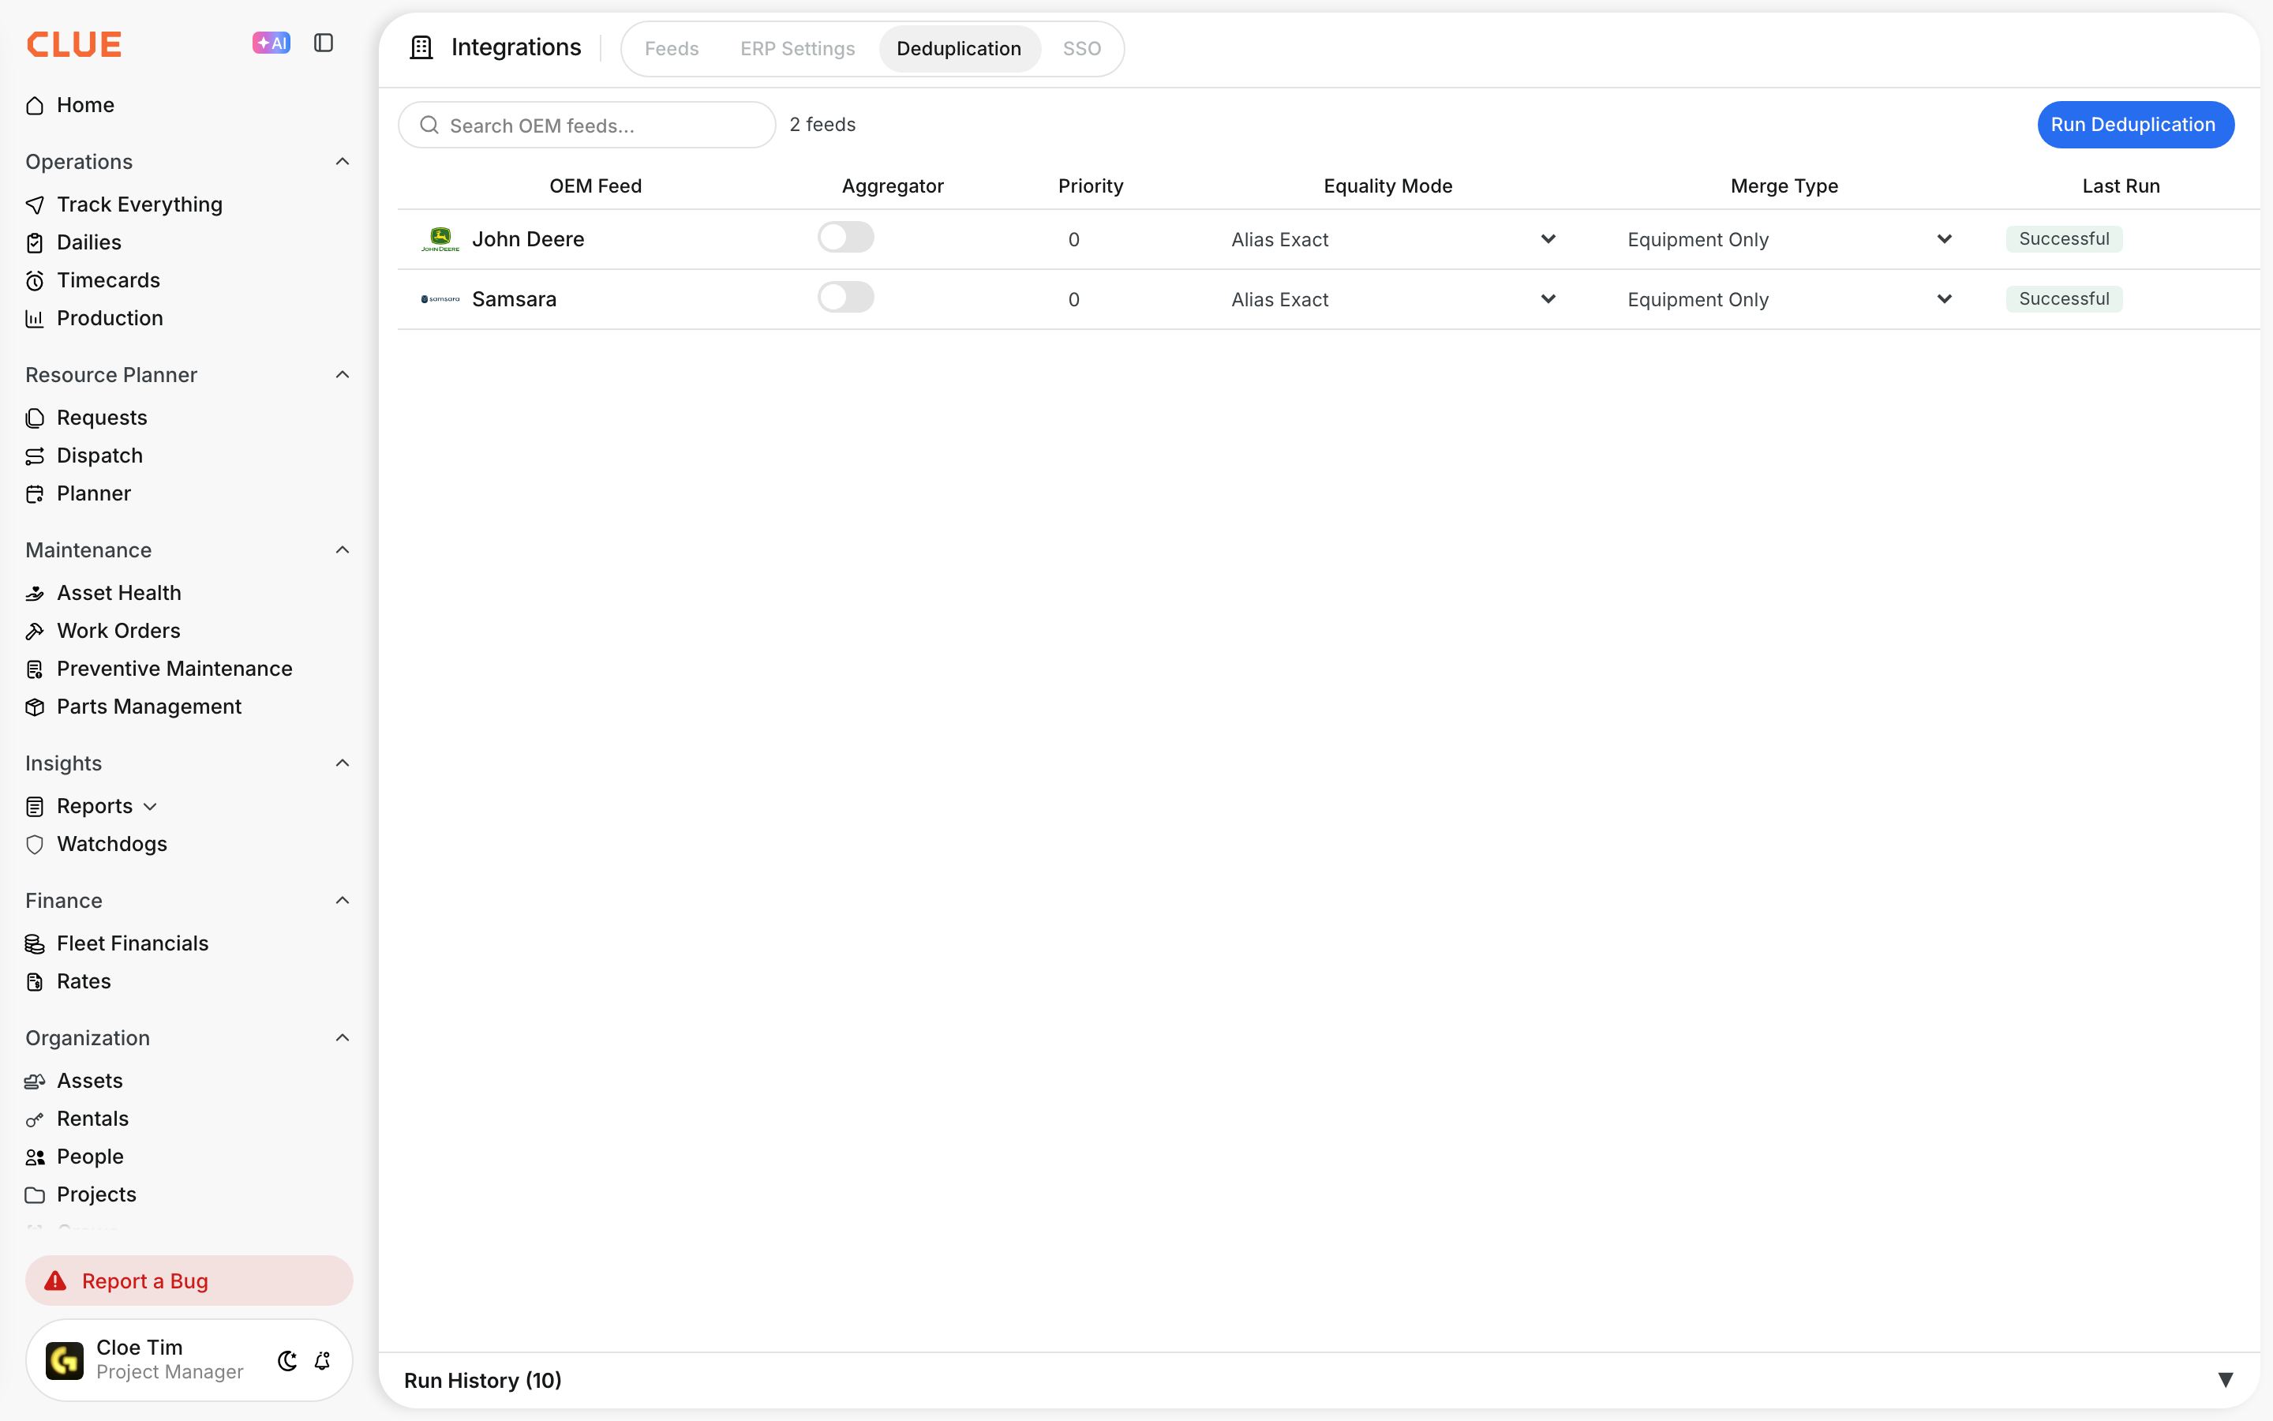2273x1421 pixels.
Task: Switch to the SSO tab
Action: click(x=1082, y=49)
